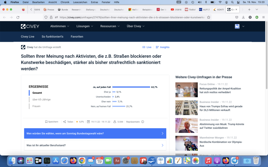Open the user profile dropdown
Screen dimensions: 268x167
(240, 26)
